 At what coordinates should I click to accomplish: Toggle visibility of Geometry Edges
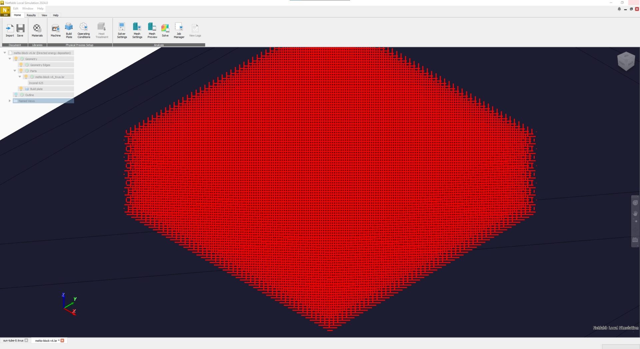coord(21,65)
